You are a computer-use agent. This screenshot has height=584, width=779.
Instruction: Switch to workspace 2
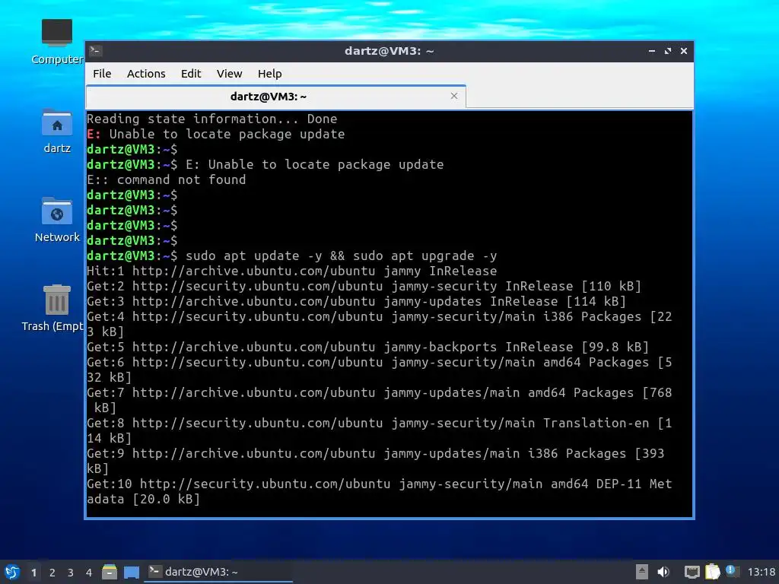click(52, 573)
